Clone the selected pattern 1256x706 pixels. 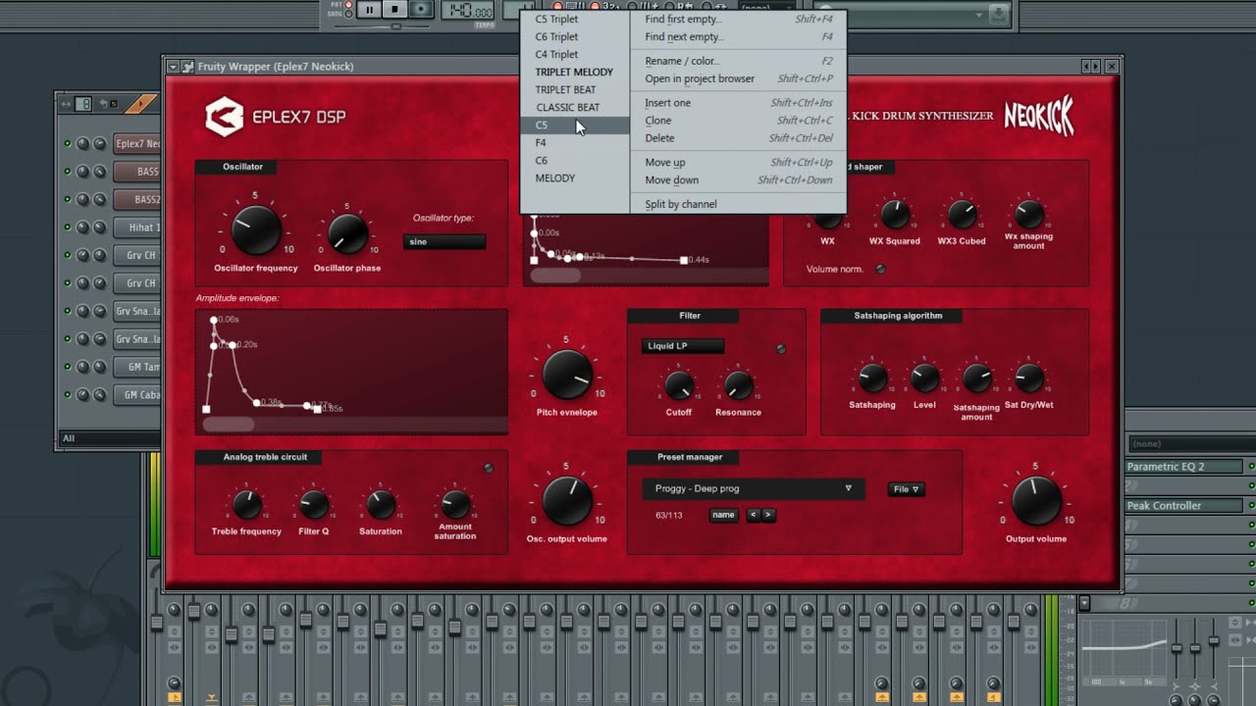pos(738,121)
